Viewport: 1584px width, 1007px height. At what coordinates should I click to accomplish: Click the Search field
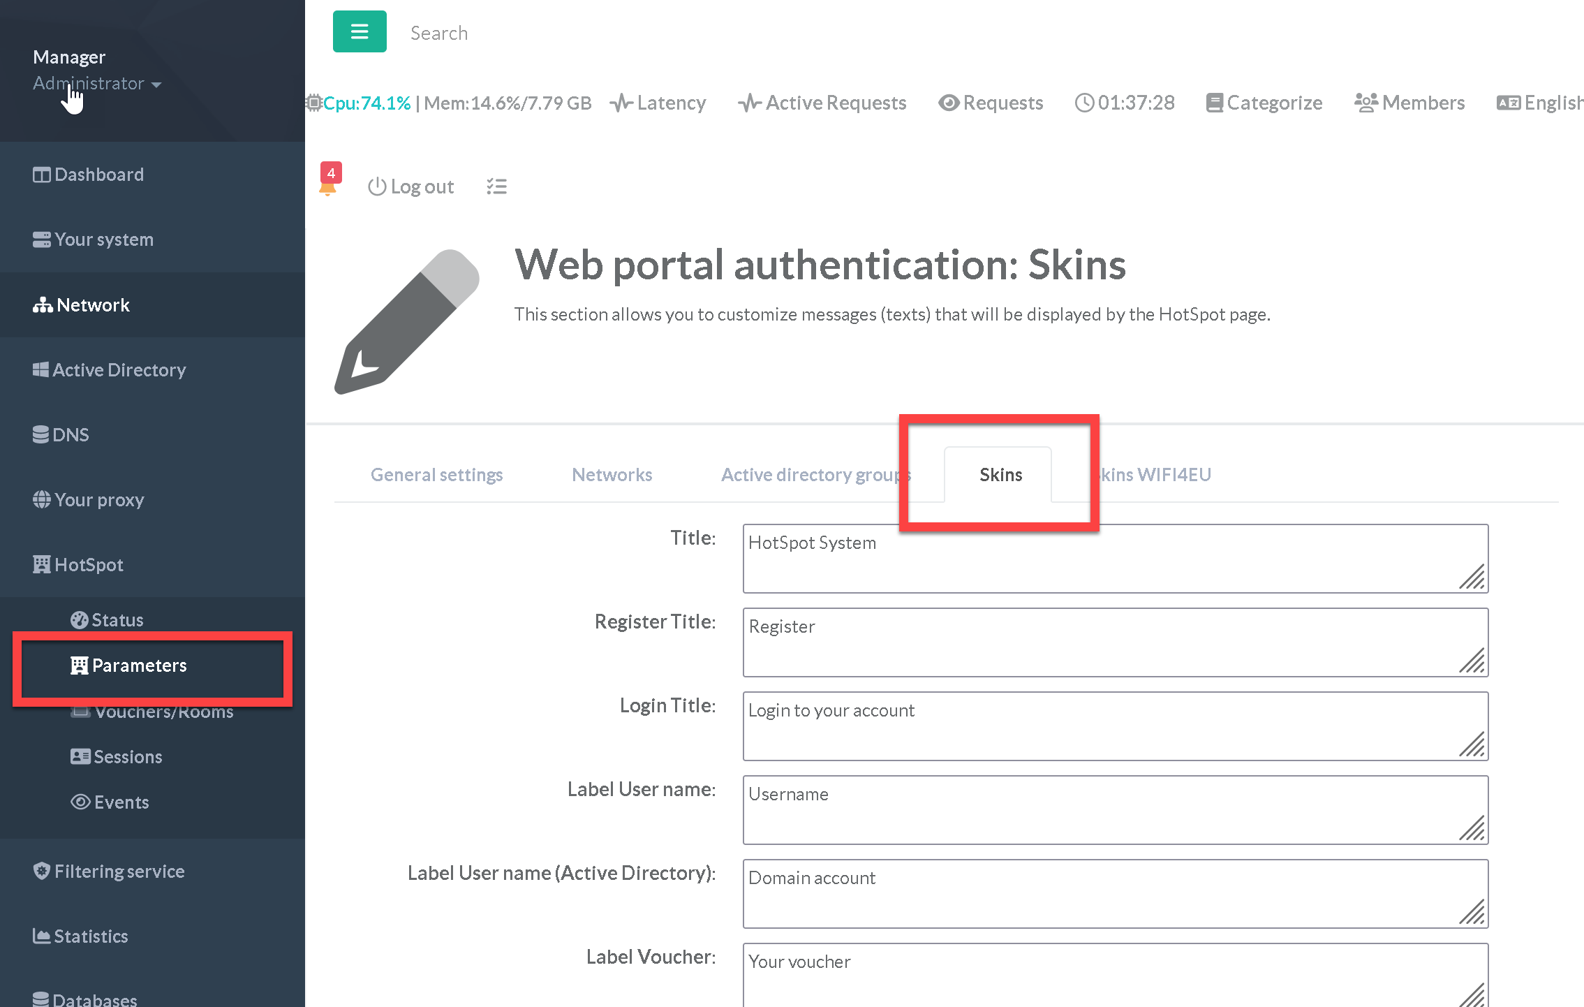[438, 34]
